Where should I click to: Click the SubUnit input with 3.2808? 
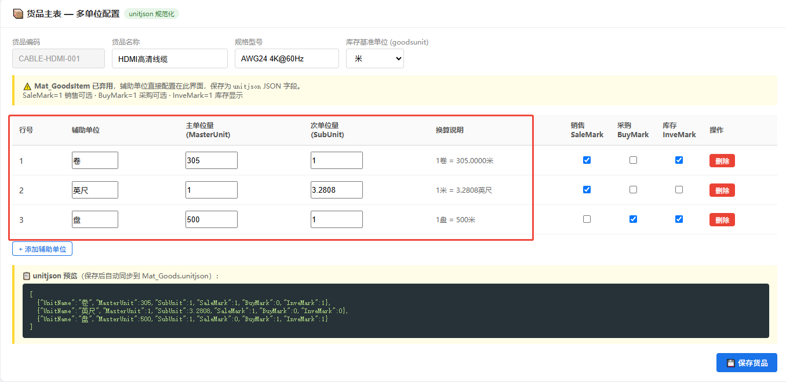coord(337,190)
